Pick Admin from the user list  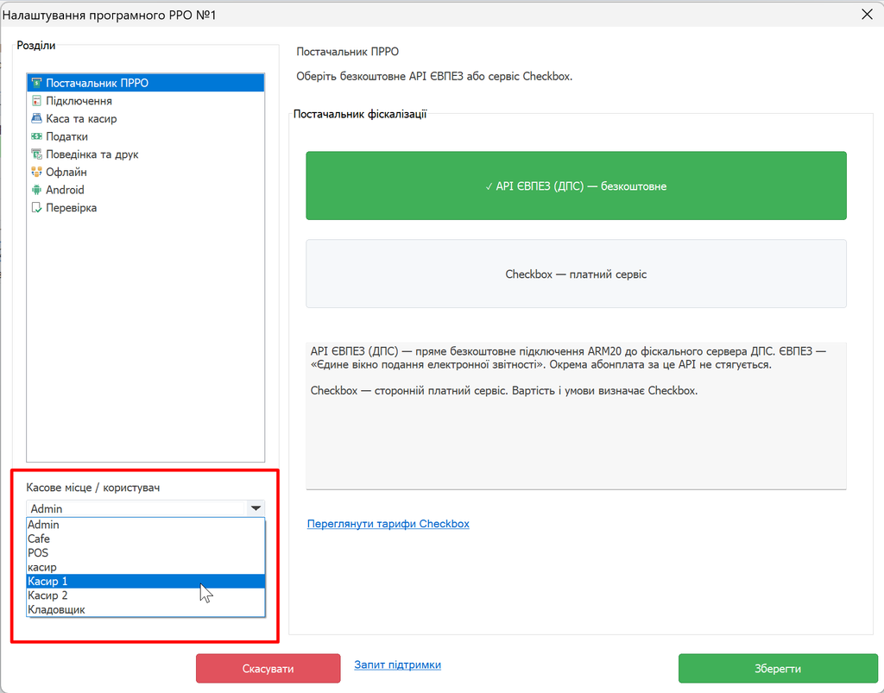145,525
